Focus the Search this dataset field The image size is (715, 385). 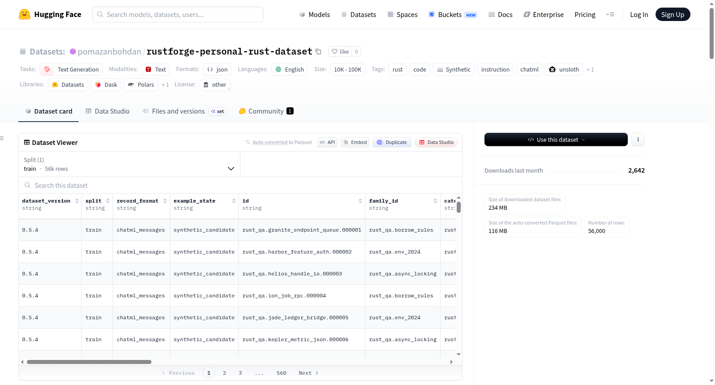pos(240,185)
